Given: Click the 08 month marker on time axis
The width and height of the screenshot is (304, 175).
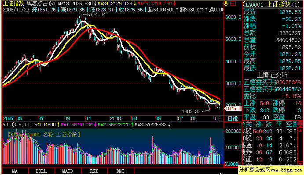Looking at the screenshot, I should [x=194, y=118].
